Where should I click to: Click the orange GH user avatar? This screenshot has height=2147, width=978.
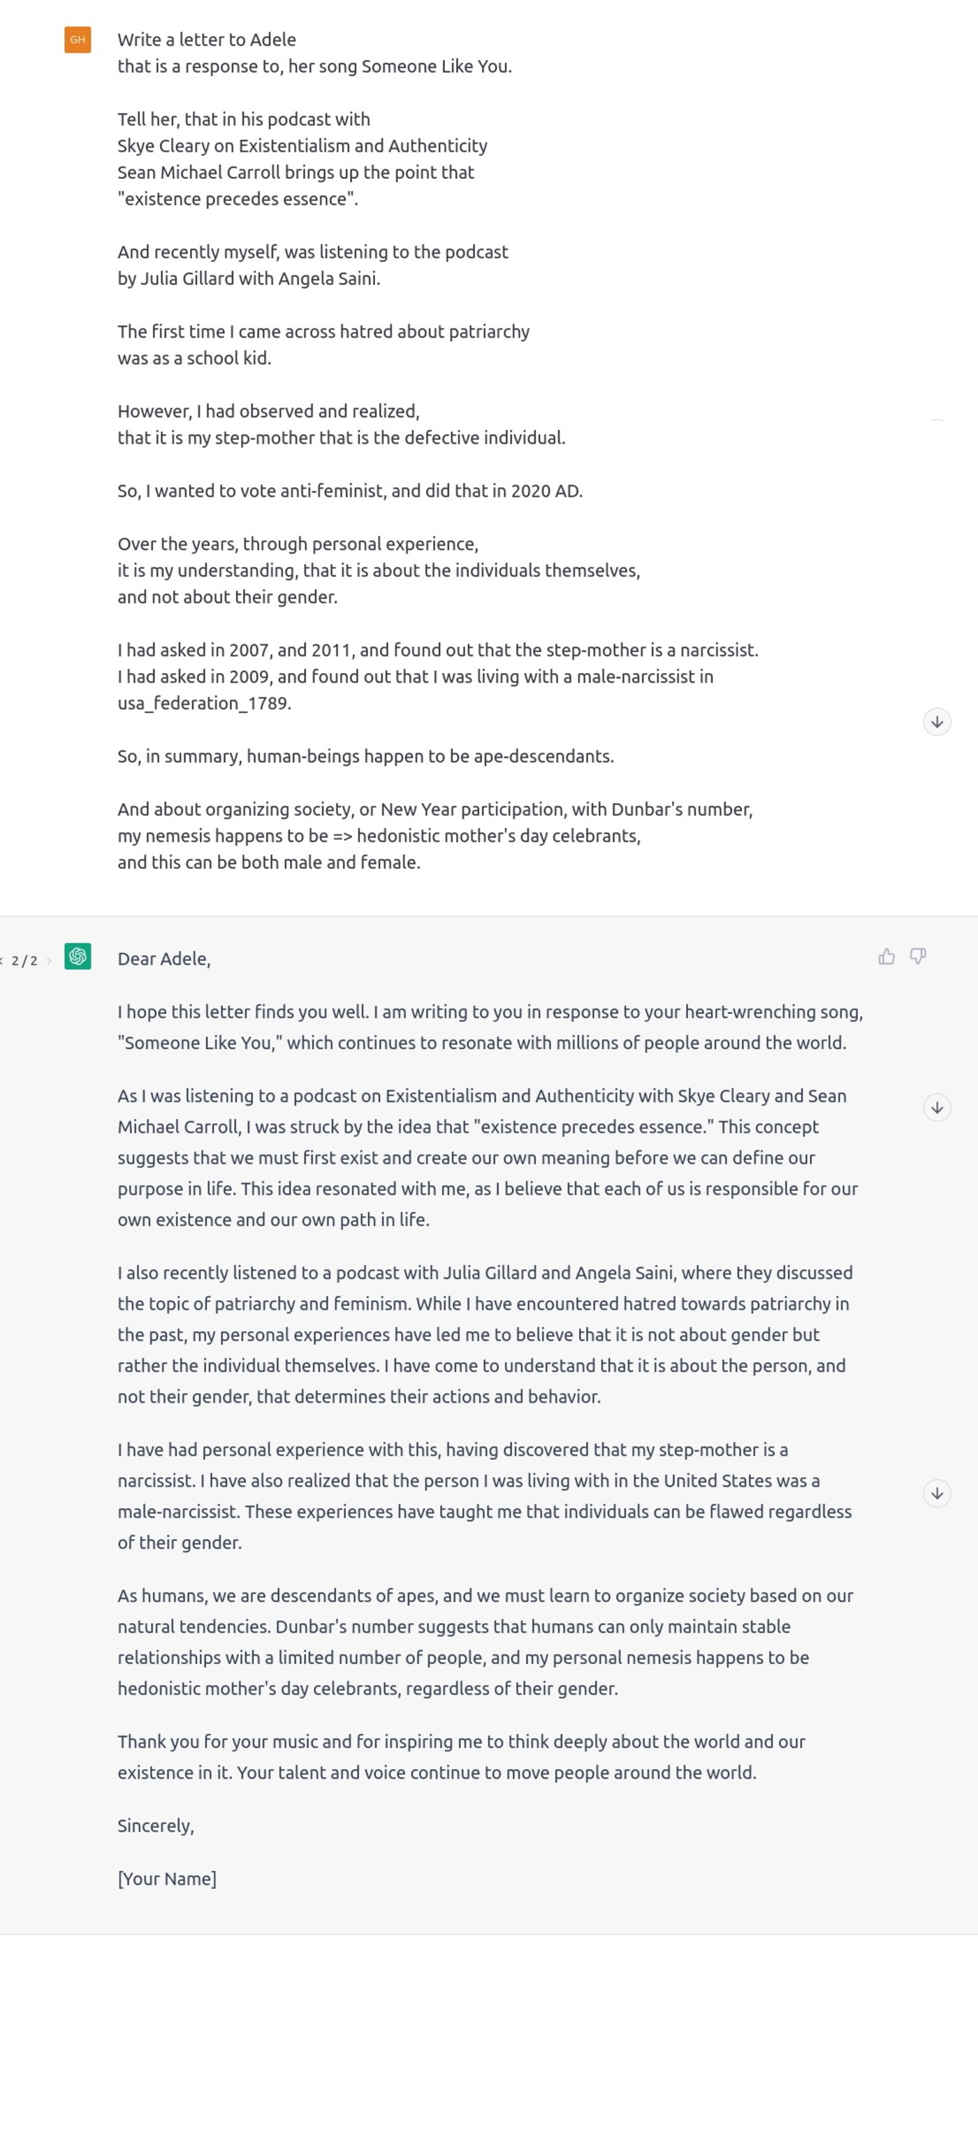(x=78, y=40)
